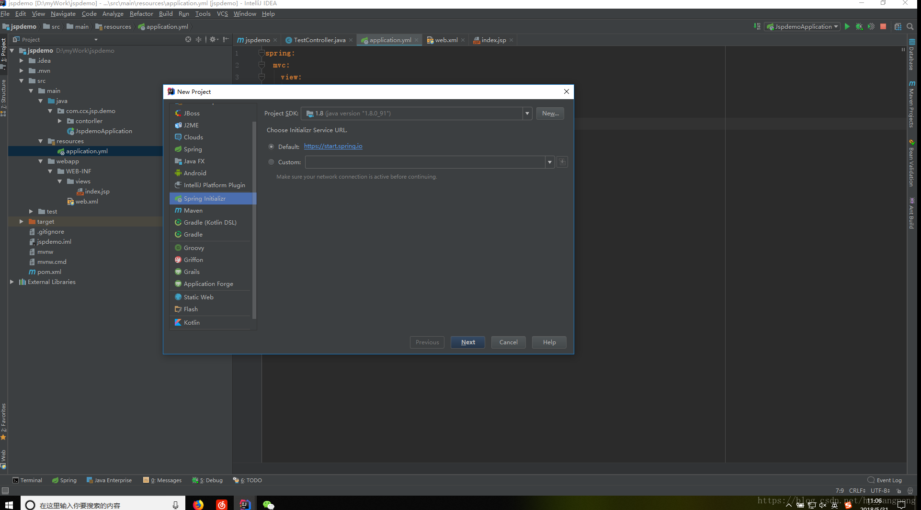The image size is (921, 510).
Task: Expand the test folder
Action: pos(31,212)
